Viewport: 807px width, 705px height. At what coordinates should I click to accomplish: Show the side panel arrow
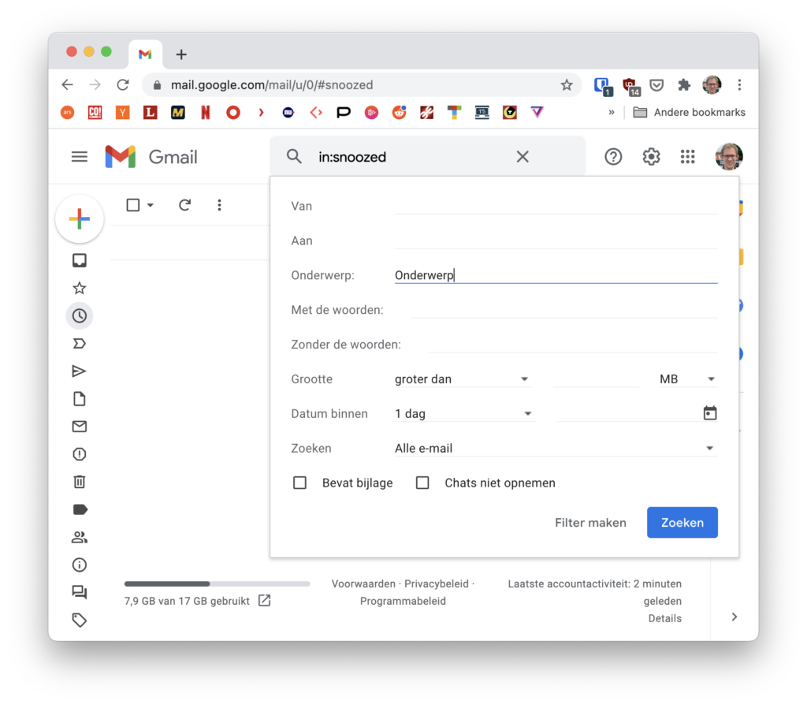(734, 617)
